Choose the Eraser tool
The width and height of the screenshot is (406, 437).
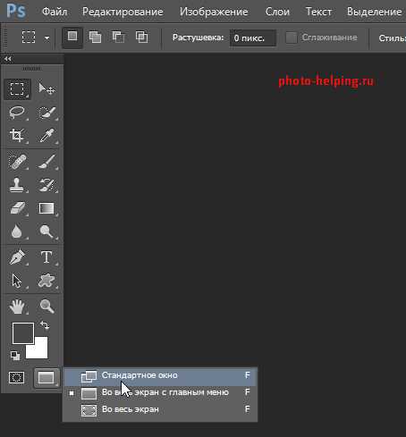click(17, 208)
